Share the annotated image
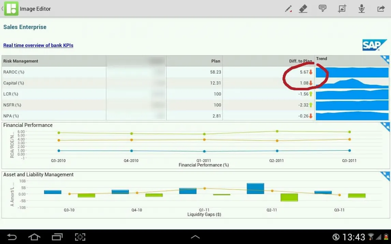This screenshot has height=244, width=391. 381,9
